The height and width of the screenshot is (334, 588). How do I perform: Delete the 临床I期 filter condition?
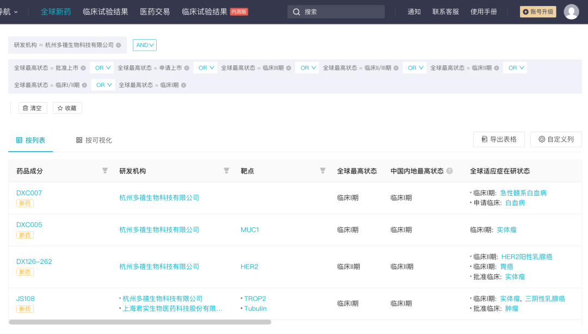(183, 85)
